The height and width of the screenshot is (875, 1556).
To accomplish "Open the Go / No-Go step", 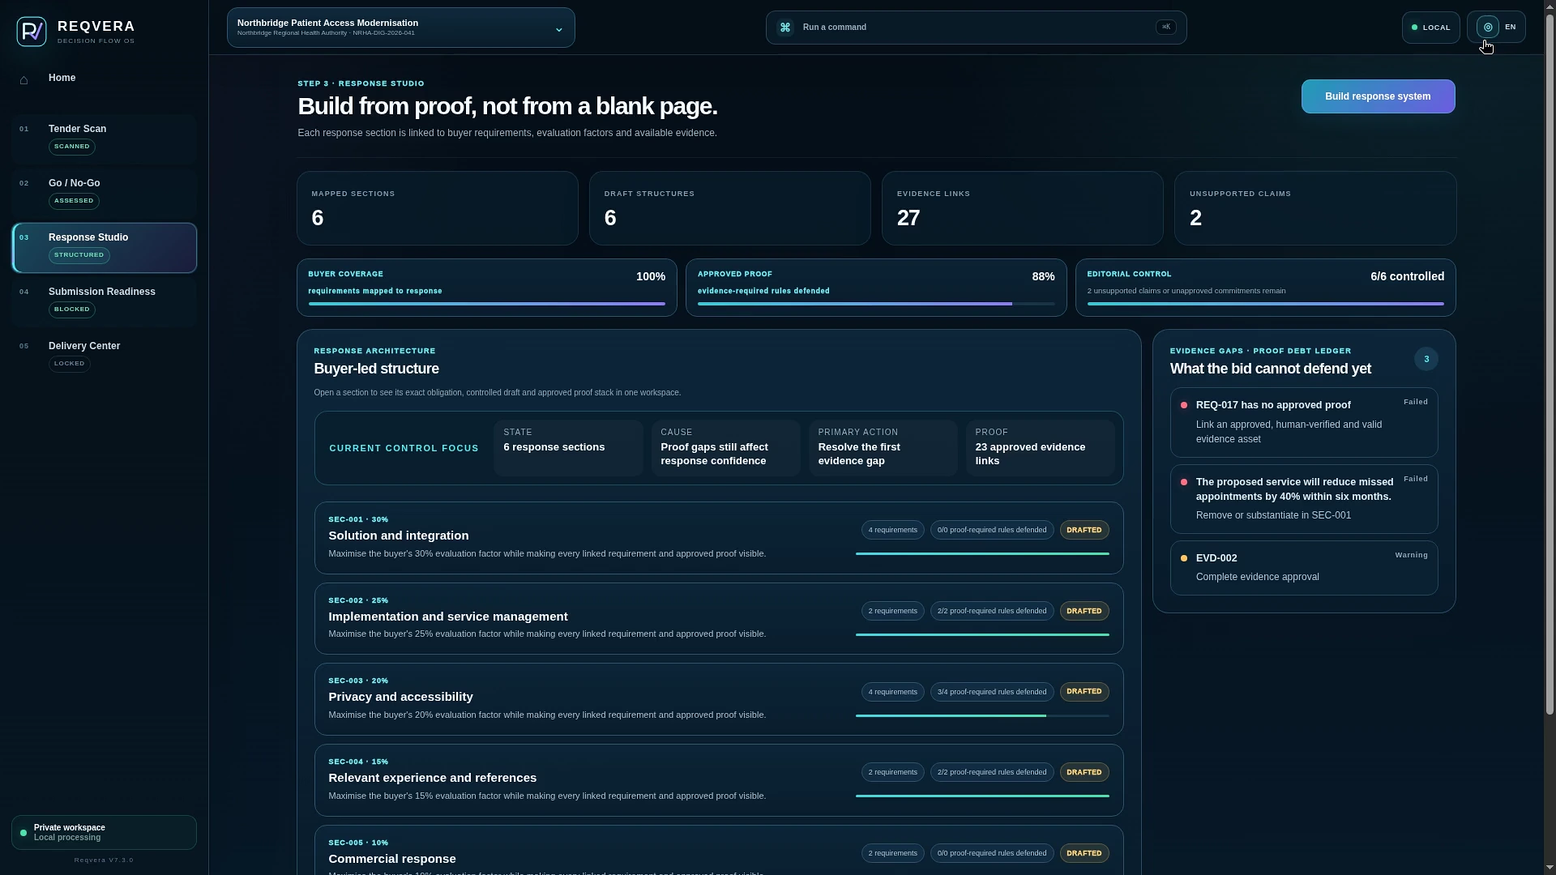I will [105, 194].
